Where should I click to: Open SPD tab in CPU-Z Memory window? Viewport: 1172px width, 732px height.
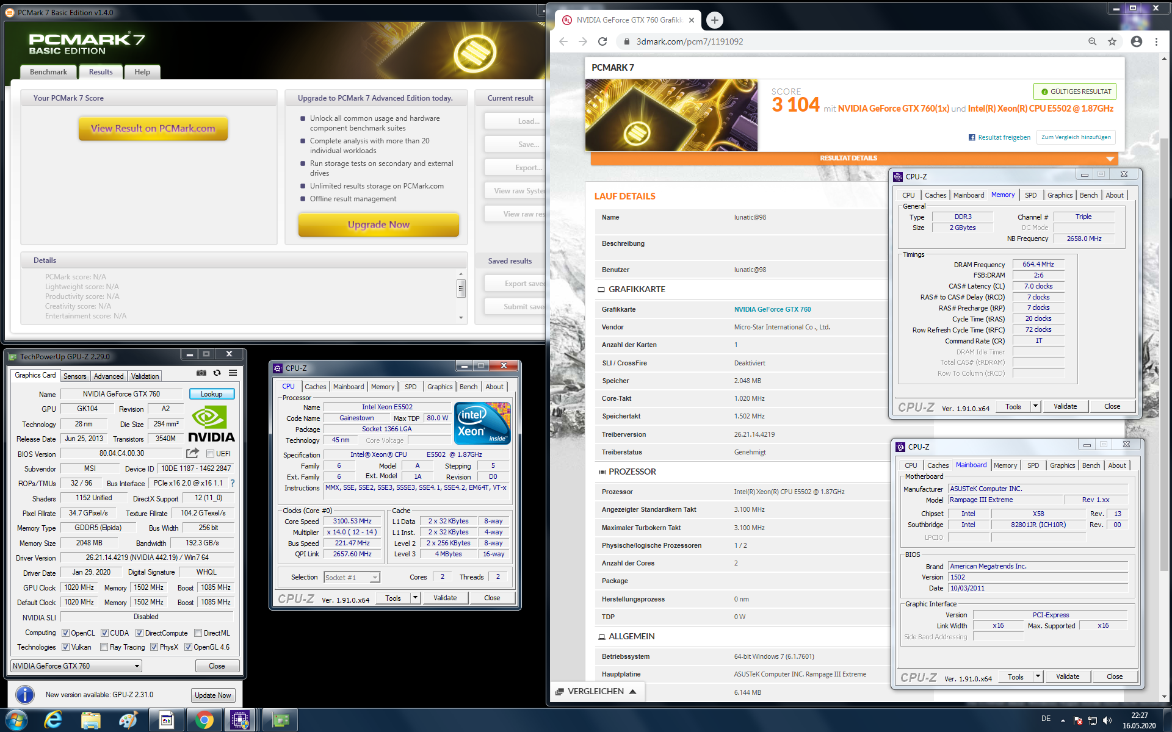1030,195
